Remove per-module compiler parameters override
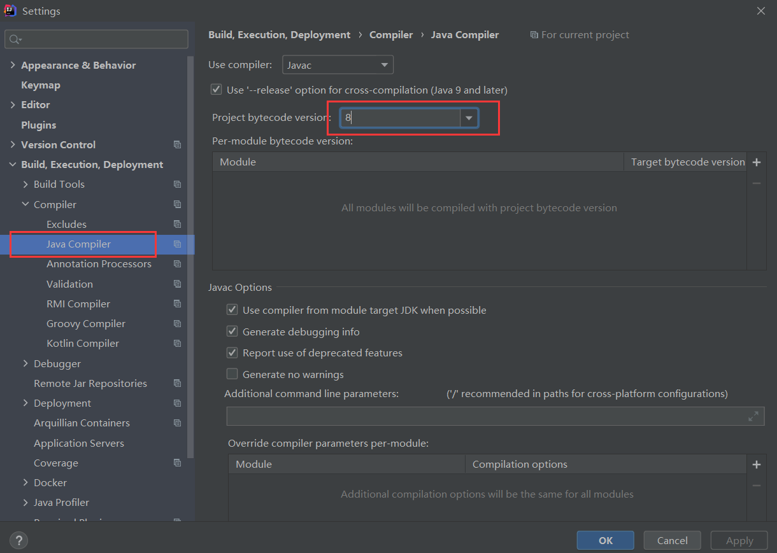Viewport: 777px width, 553px height. pyautogui.click(x=757, y=486)
